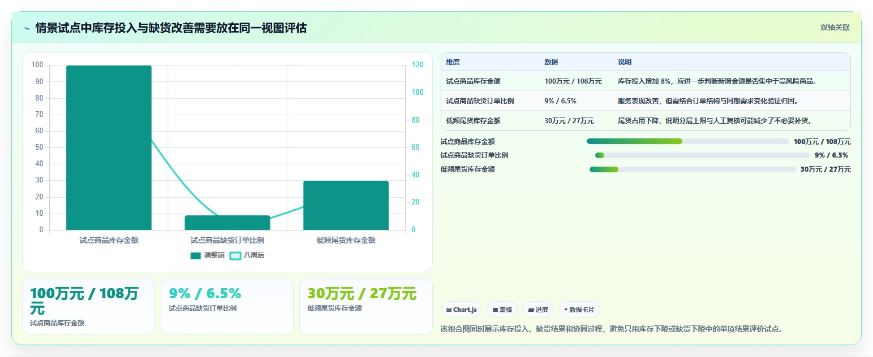Click the 9% / 6.5% value beside progress bar
The image size is (873, 357).
coord(831,155)
